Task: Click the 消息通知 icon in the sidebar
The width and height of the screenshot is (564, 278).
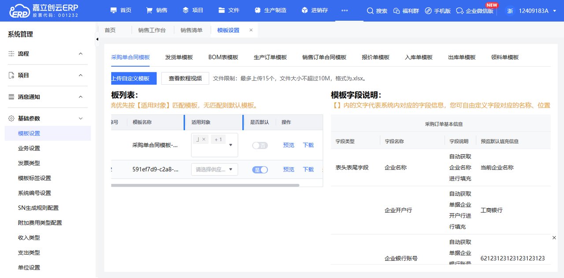Action: tap(11, 97)
